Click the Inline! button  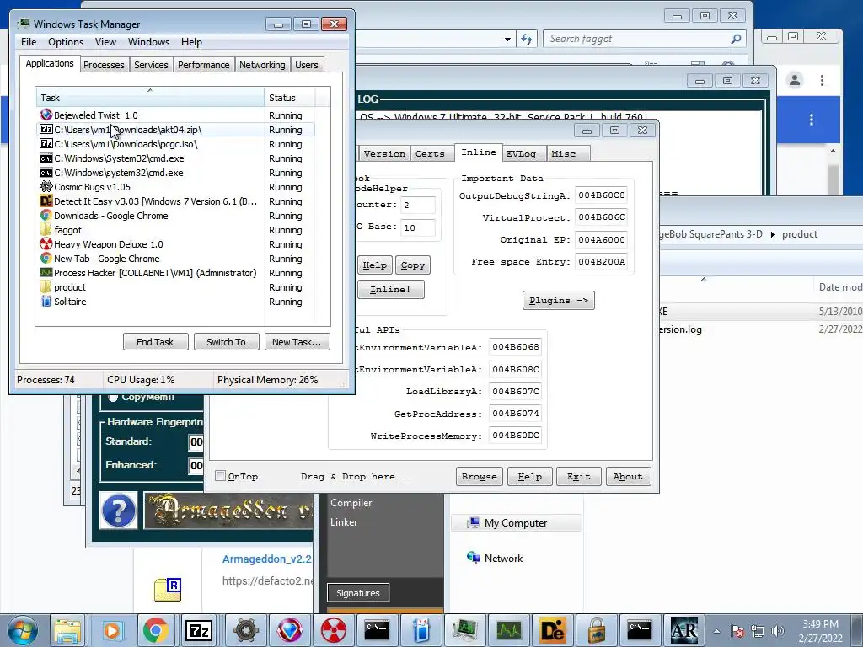(x=390, y=290)
